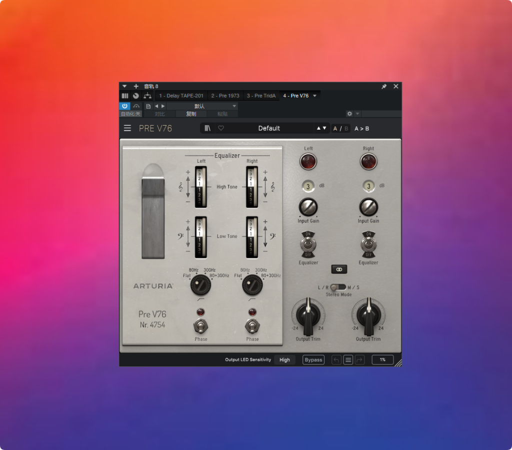Click the Right Output Trim knob
This screenshot has width=512, height=450.
click(x=368, y=315)
